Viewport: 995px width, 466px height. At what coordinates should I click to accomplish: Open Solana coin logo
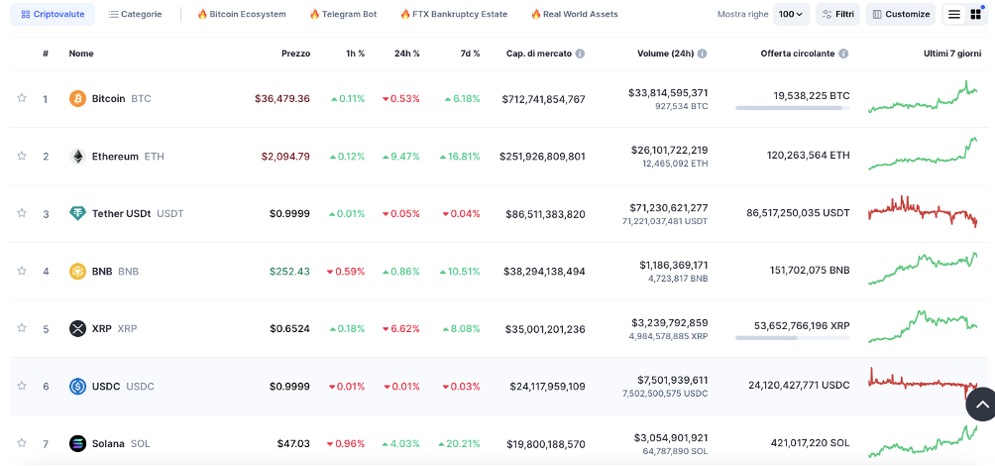tap(77, 443)
